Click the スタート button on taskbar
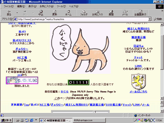The image size is (164, 123). [x=7, y=120]
